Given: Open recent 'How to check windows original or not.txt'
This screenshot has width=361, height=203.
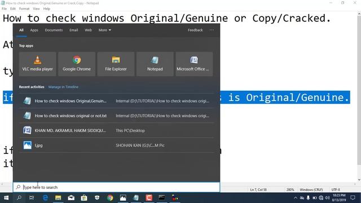Looking at the screenshot, I should pos(117,116).
